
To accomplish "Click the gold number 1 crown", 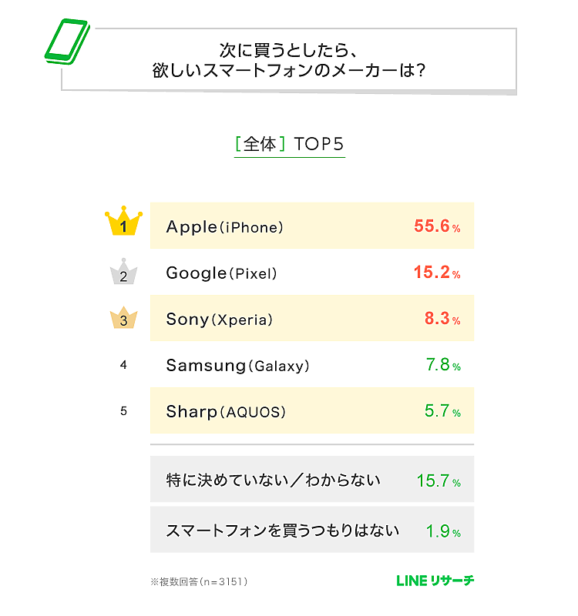I will 123,223.
